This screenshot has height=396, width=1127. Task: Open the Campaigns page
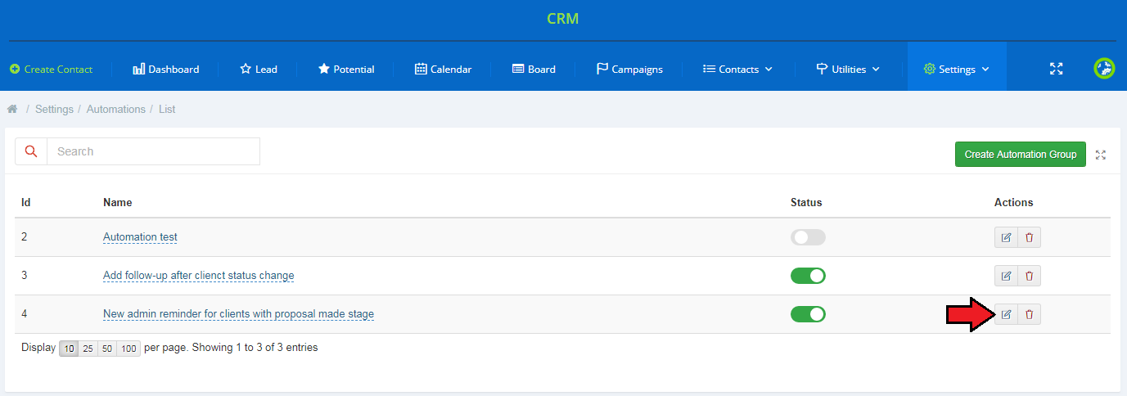coord(629,70)
